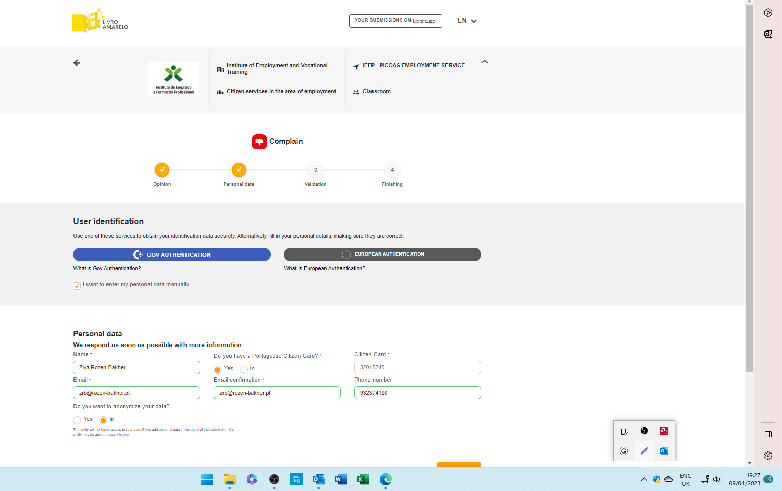Click the plus icon in Edge sidebar
The height and width of the screenshot is (491, 782).
tap(768, 57)
